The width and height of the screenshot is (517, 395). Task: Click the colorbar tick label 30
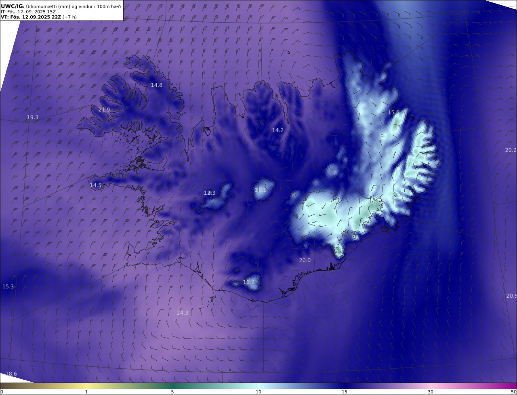pos(431,392)
